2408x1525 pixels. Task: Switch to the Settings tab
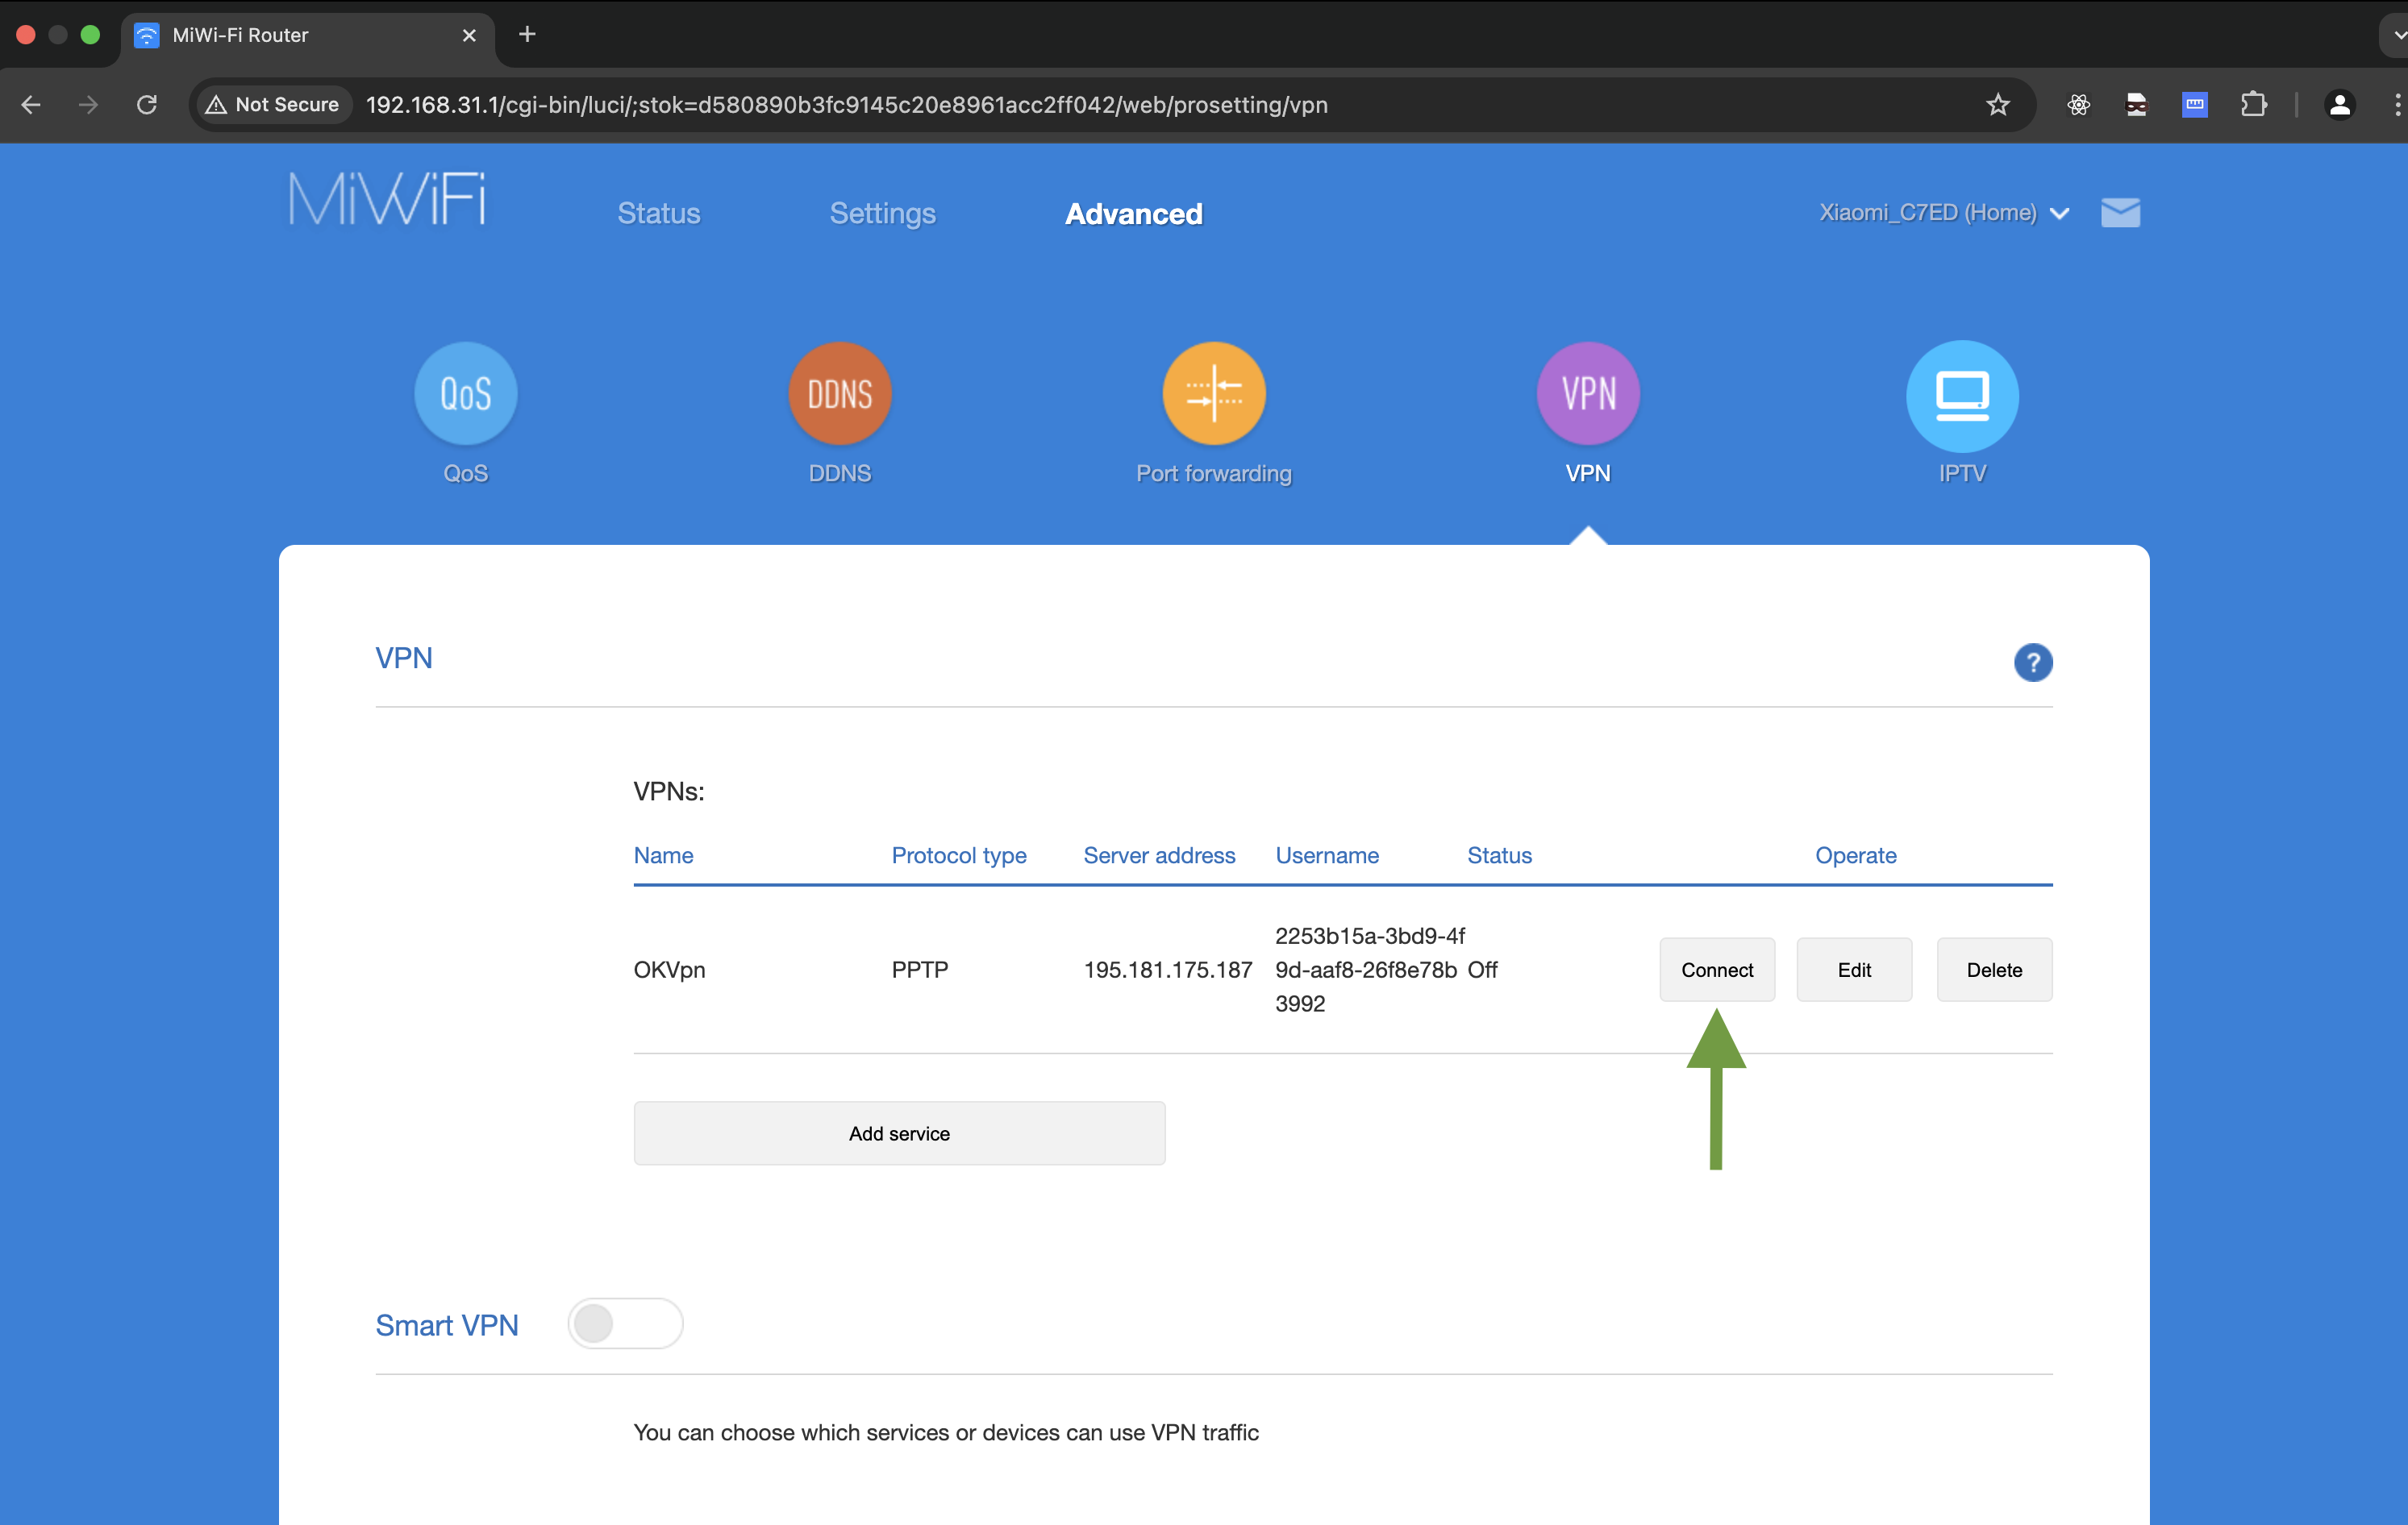point(882,214)
